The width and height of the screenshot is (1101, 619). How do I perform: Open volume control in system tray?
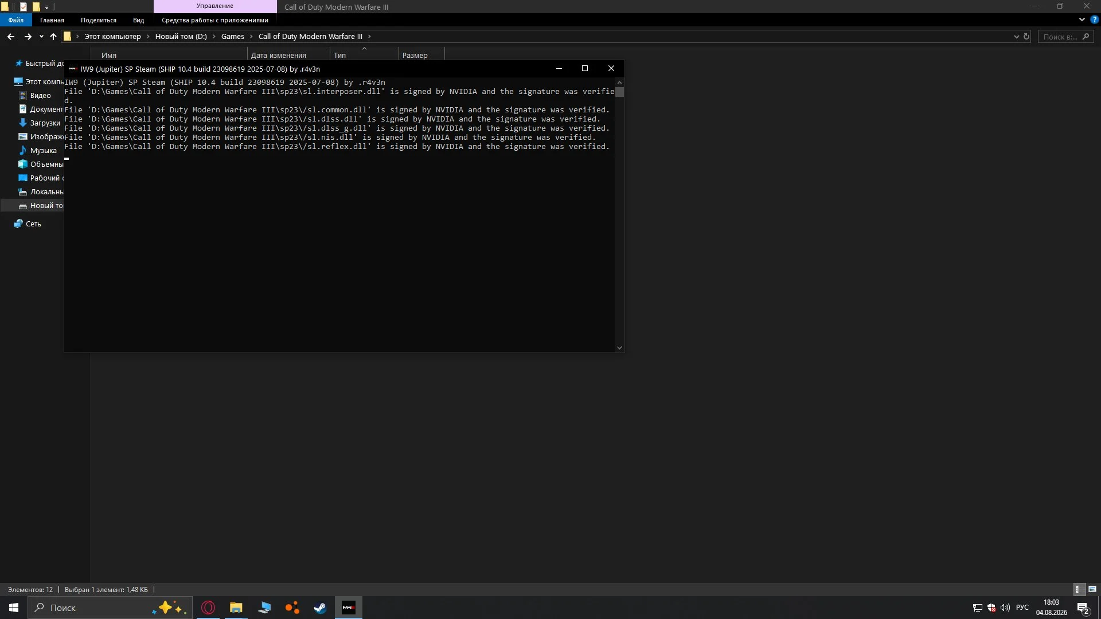[1005, 608]
